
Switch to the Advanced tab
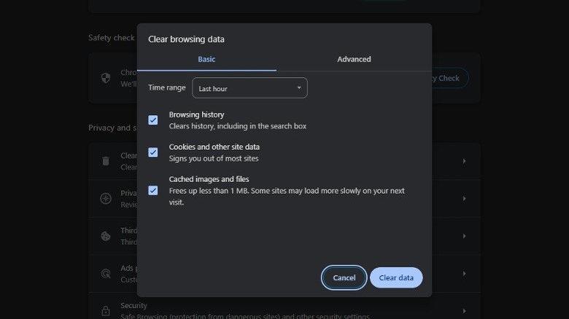(354, 59)
